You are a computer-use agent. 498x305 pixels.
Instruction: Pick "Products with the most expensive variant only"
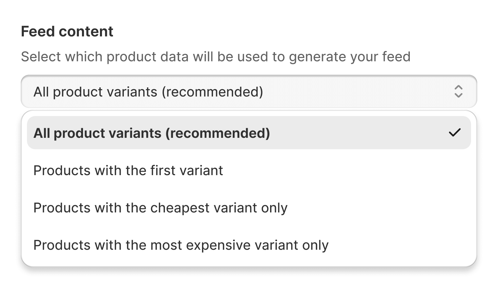point(181,245)
